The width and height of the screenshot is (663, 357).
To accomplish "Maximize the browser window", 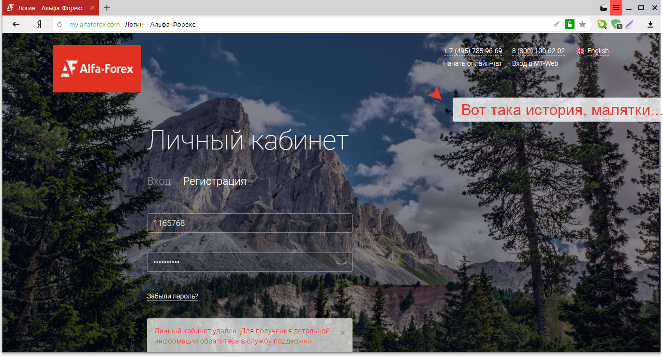I will 641,8.
